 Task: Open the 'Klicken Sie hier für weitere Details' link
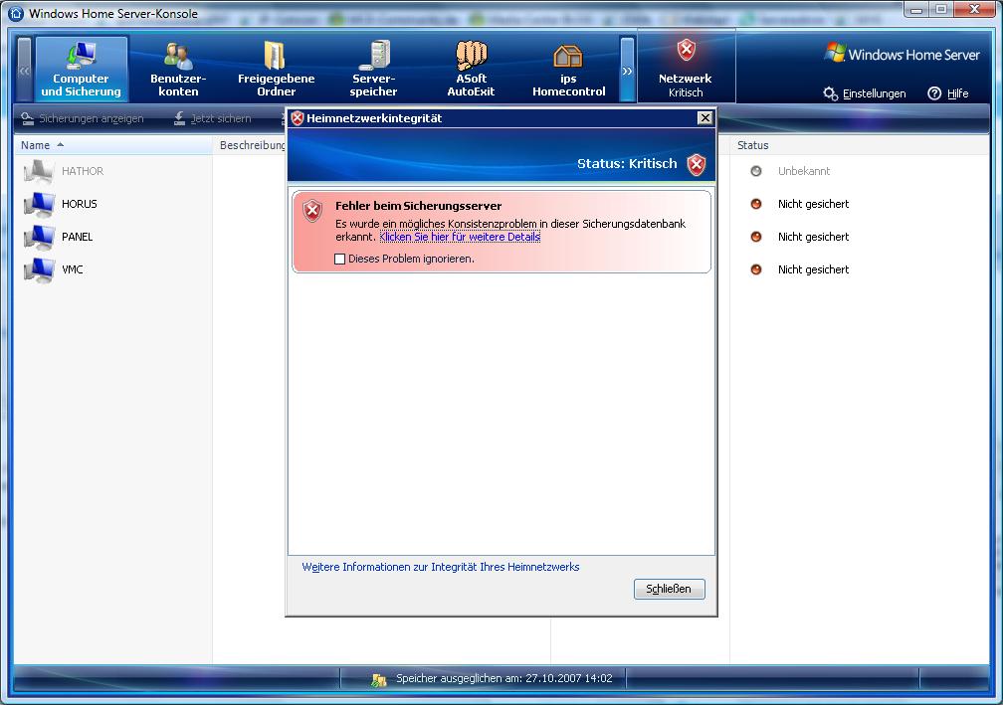pyautogui.click(x=460, y=237)
